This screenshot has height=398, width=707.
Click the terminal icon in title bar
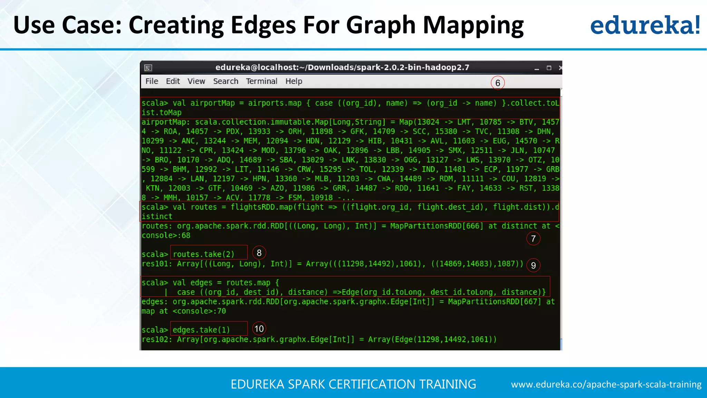click(x=148, y=68)
